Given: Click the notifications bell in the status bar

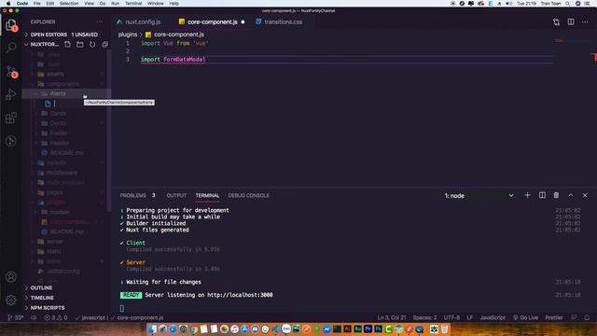Looking at the screenshot, I should click(587, 317).
